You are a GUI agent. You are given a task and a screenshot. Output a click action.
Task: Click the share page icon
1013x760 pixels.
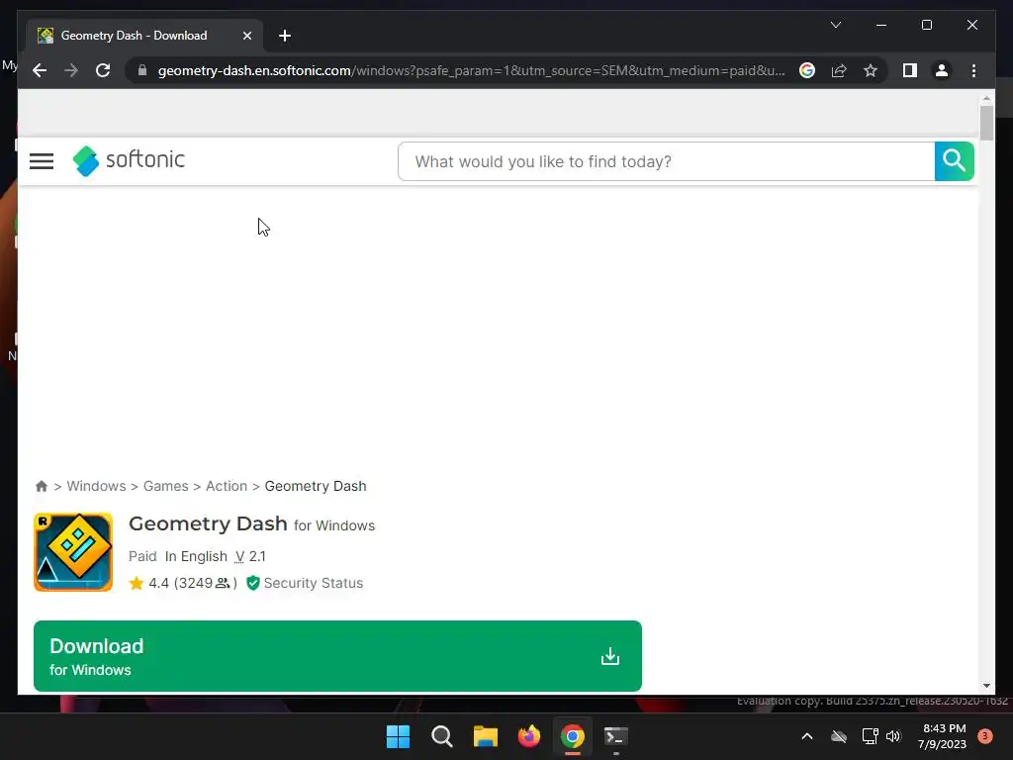click(839, 70)
